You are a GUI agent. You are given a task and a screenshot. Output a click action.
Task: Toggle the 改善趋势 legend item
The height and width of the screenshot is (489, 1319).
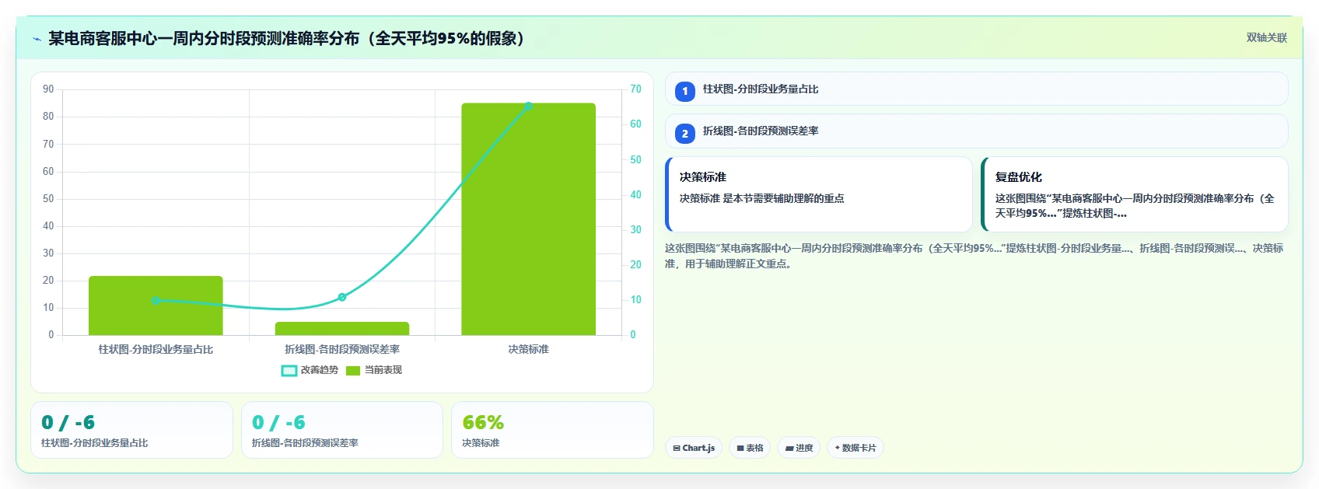point(310,370)
